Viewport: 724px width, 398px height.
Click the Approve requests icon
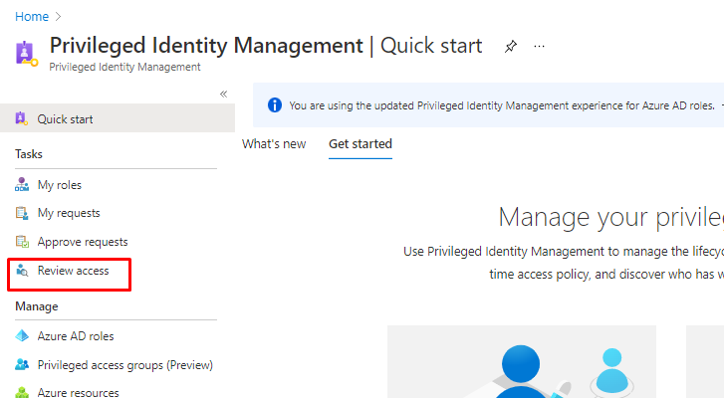22,242
